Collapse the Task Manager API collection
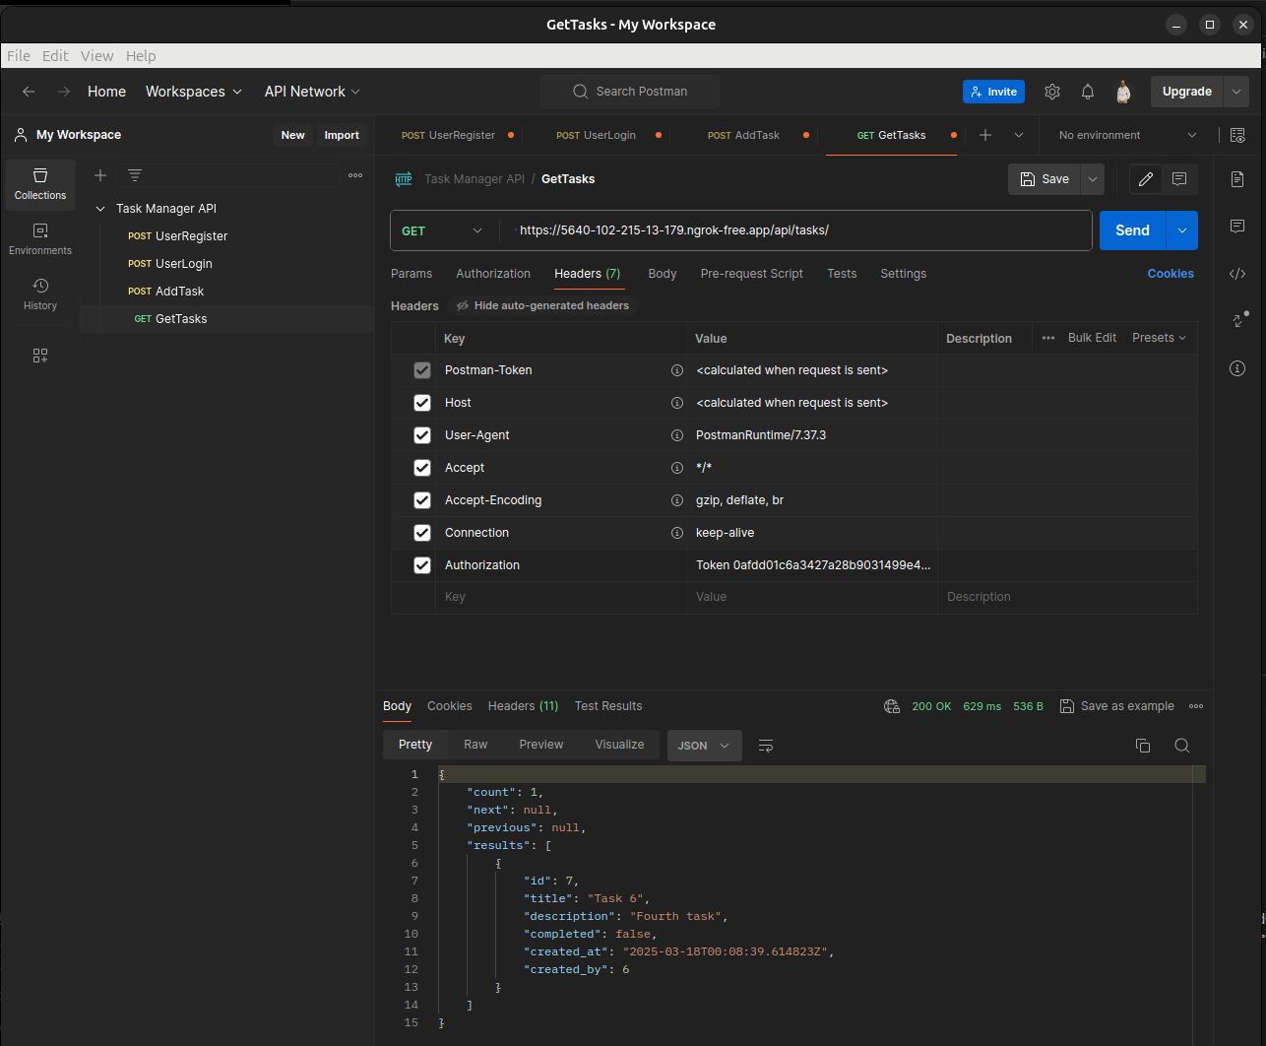Image resolution: width=1266 pixels, height=1046 pixels. pyautogui.click(x=100, y=209)
